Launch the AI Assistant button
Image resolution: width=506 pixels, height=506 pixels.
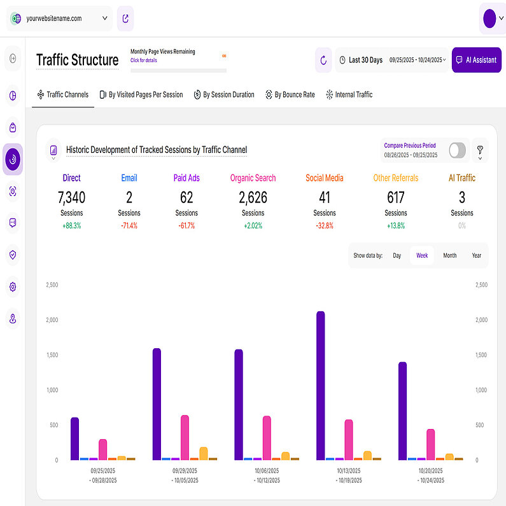point(476,60)
